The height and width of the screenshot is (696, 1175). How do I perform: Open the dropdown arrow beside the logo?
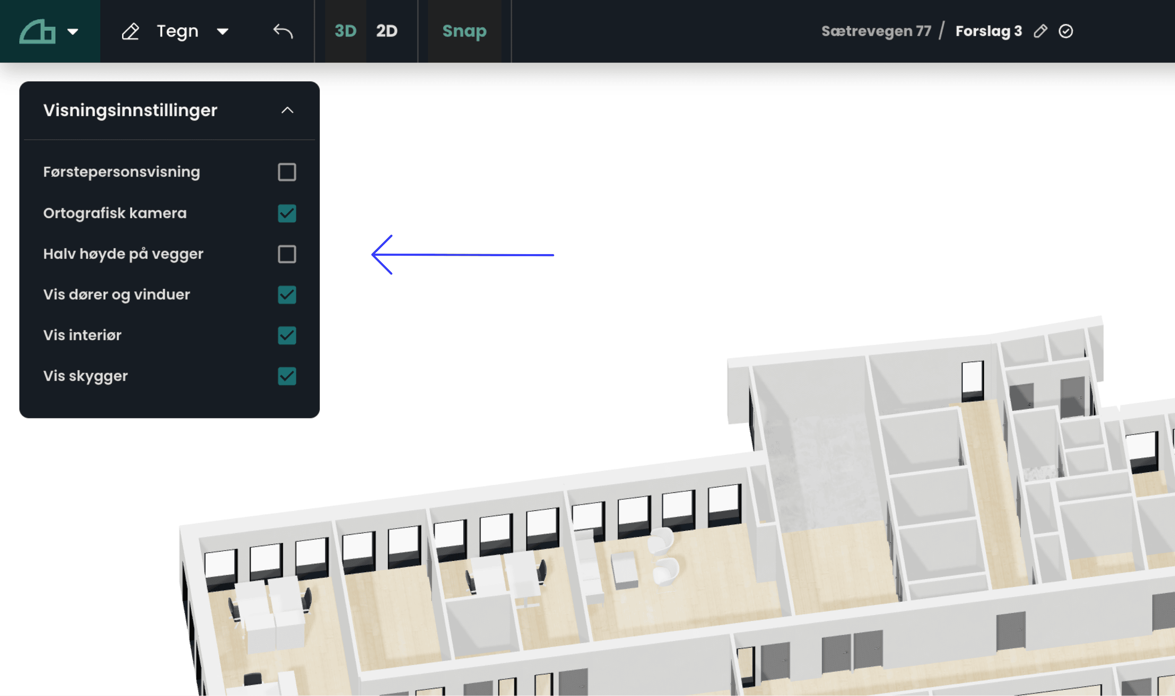[72, 32]
